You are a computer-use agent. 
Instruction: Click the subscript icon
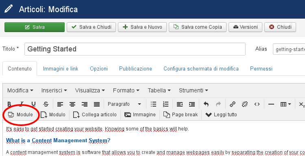(301, 105)
